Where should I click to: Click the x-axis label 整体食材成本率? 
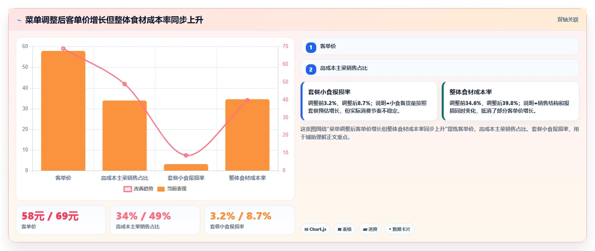(248, 178)
